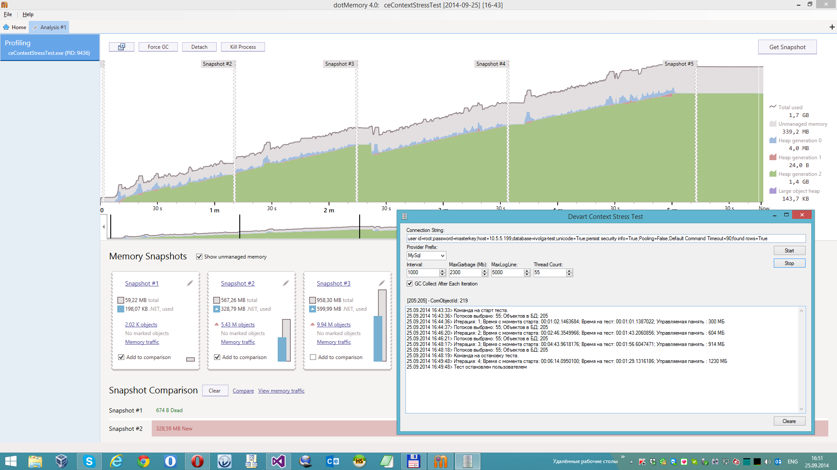Launch Google Chrome from taskbar
837x470 pixels.
[x=143, y=461]
